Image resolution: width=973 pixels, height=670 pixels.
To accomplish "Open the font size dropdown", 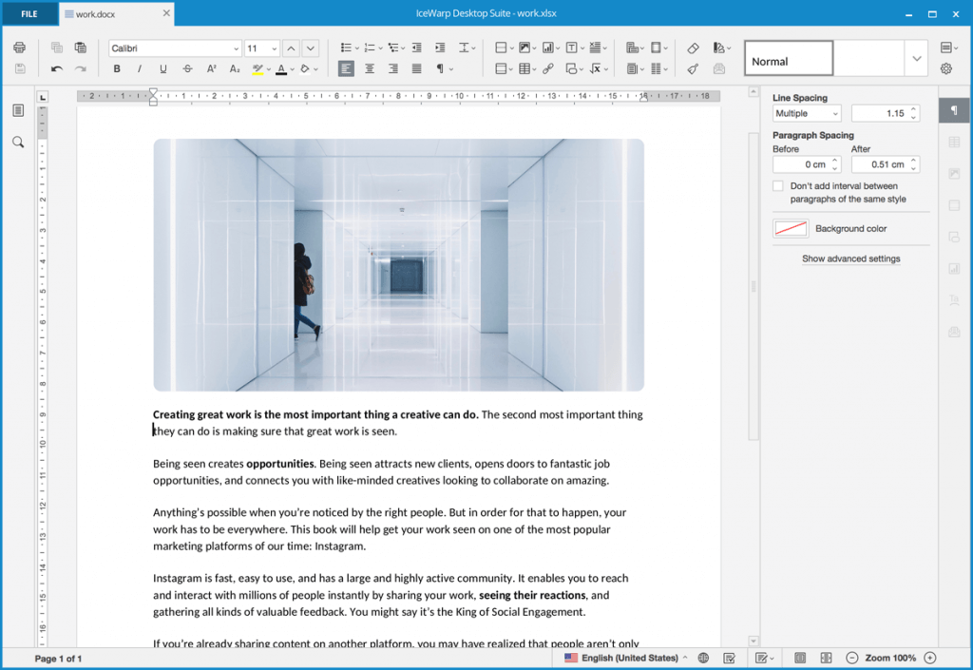I will click(276, 48).
